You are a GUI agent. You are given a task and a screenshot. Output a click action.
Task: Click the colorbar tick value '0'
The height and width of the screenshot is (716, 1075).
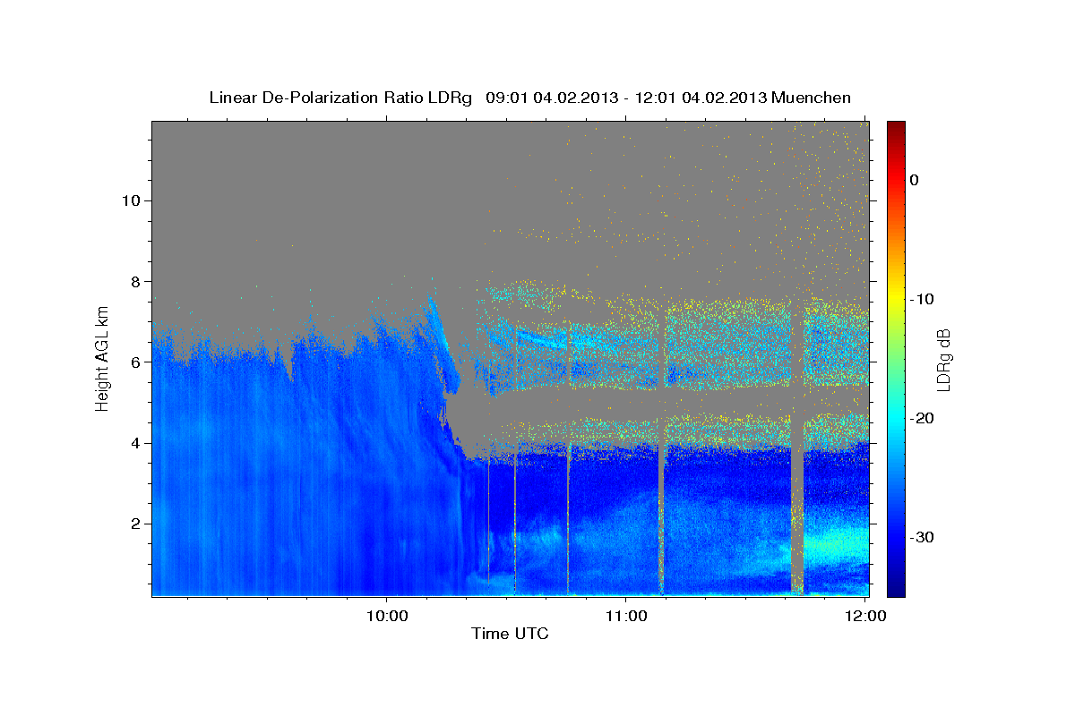(915, 180)
